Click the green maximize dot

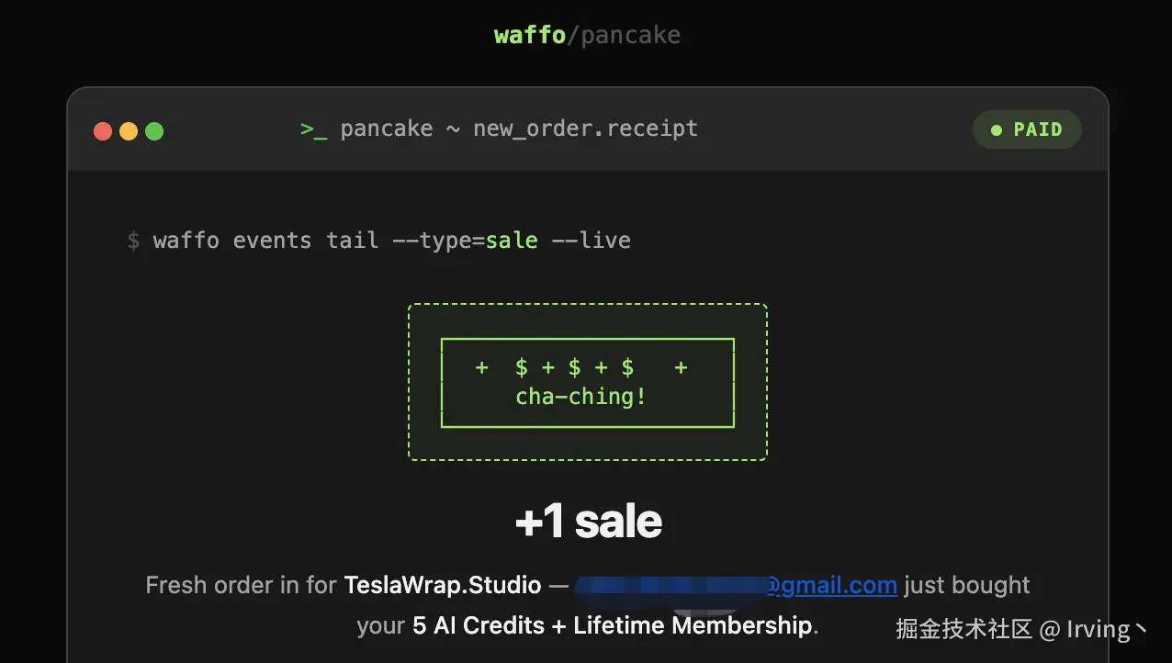(154, 131)
